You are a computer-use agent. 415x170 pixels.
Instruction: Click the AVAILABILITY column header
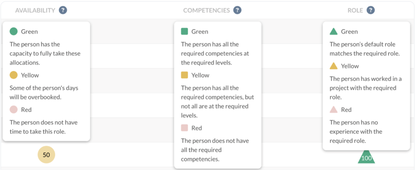[x=35, y=11]
